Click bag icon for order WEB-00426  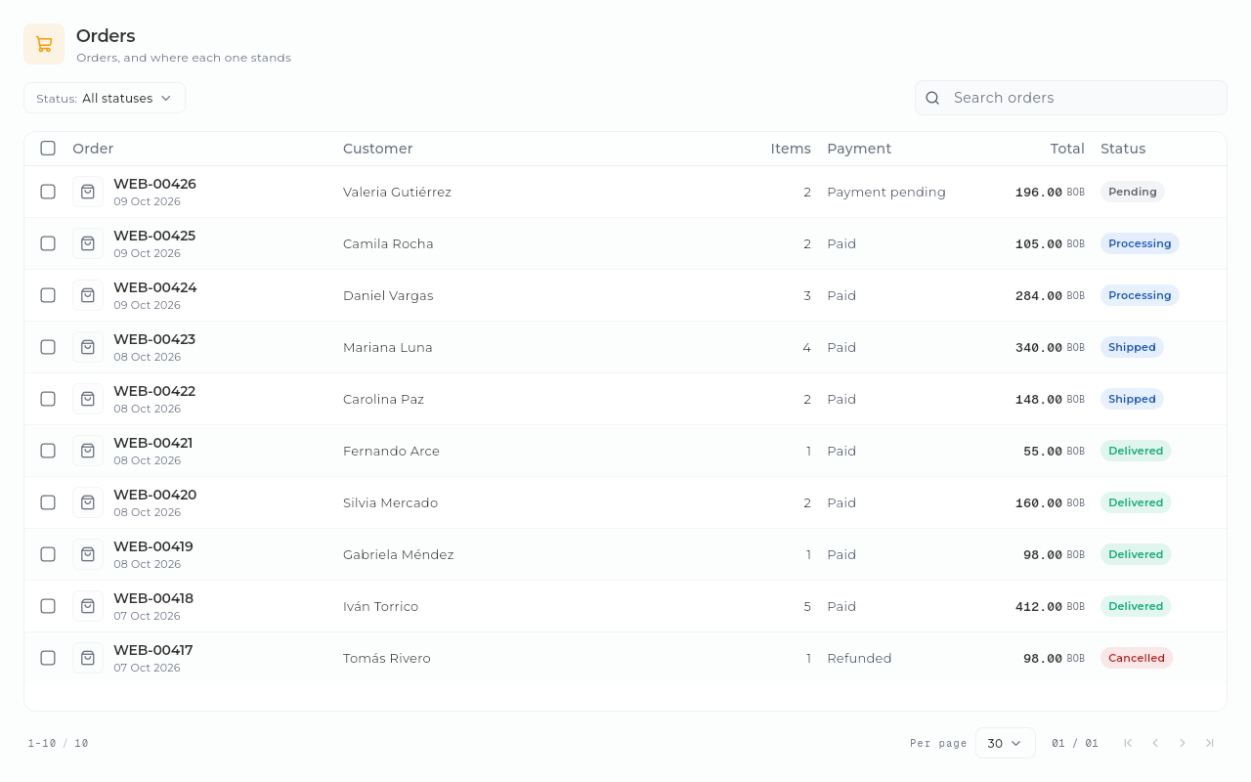88,192
